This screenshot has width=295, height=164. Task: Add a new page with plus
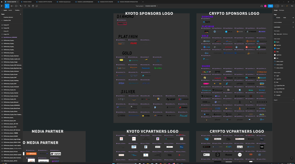[21, 14]
